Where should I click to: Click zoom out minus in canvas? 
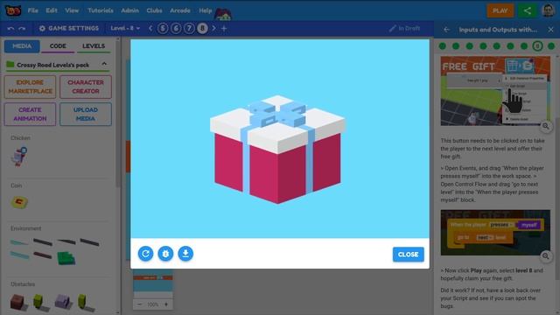[140, 304]
